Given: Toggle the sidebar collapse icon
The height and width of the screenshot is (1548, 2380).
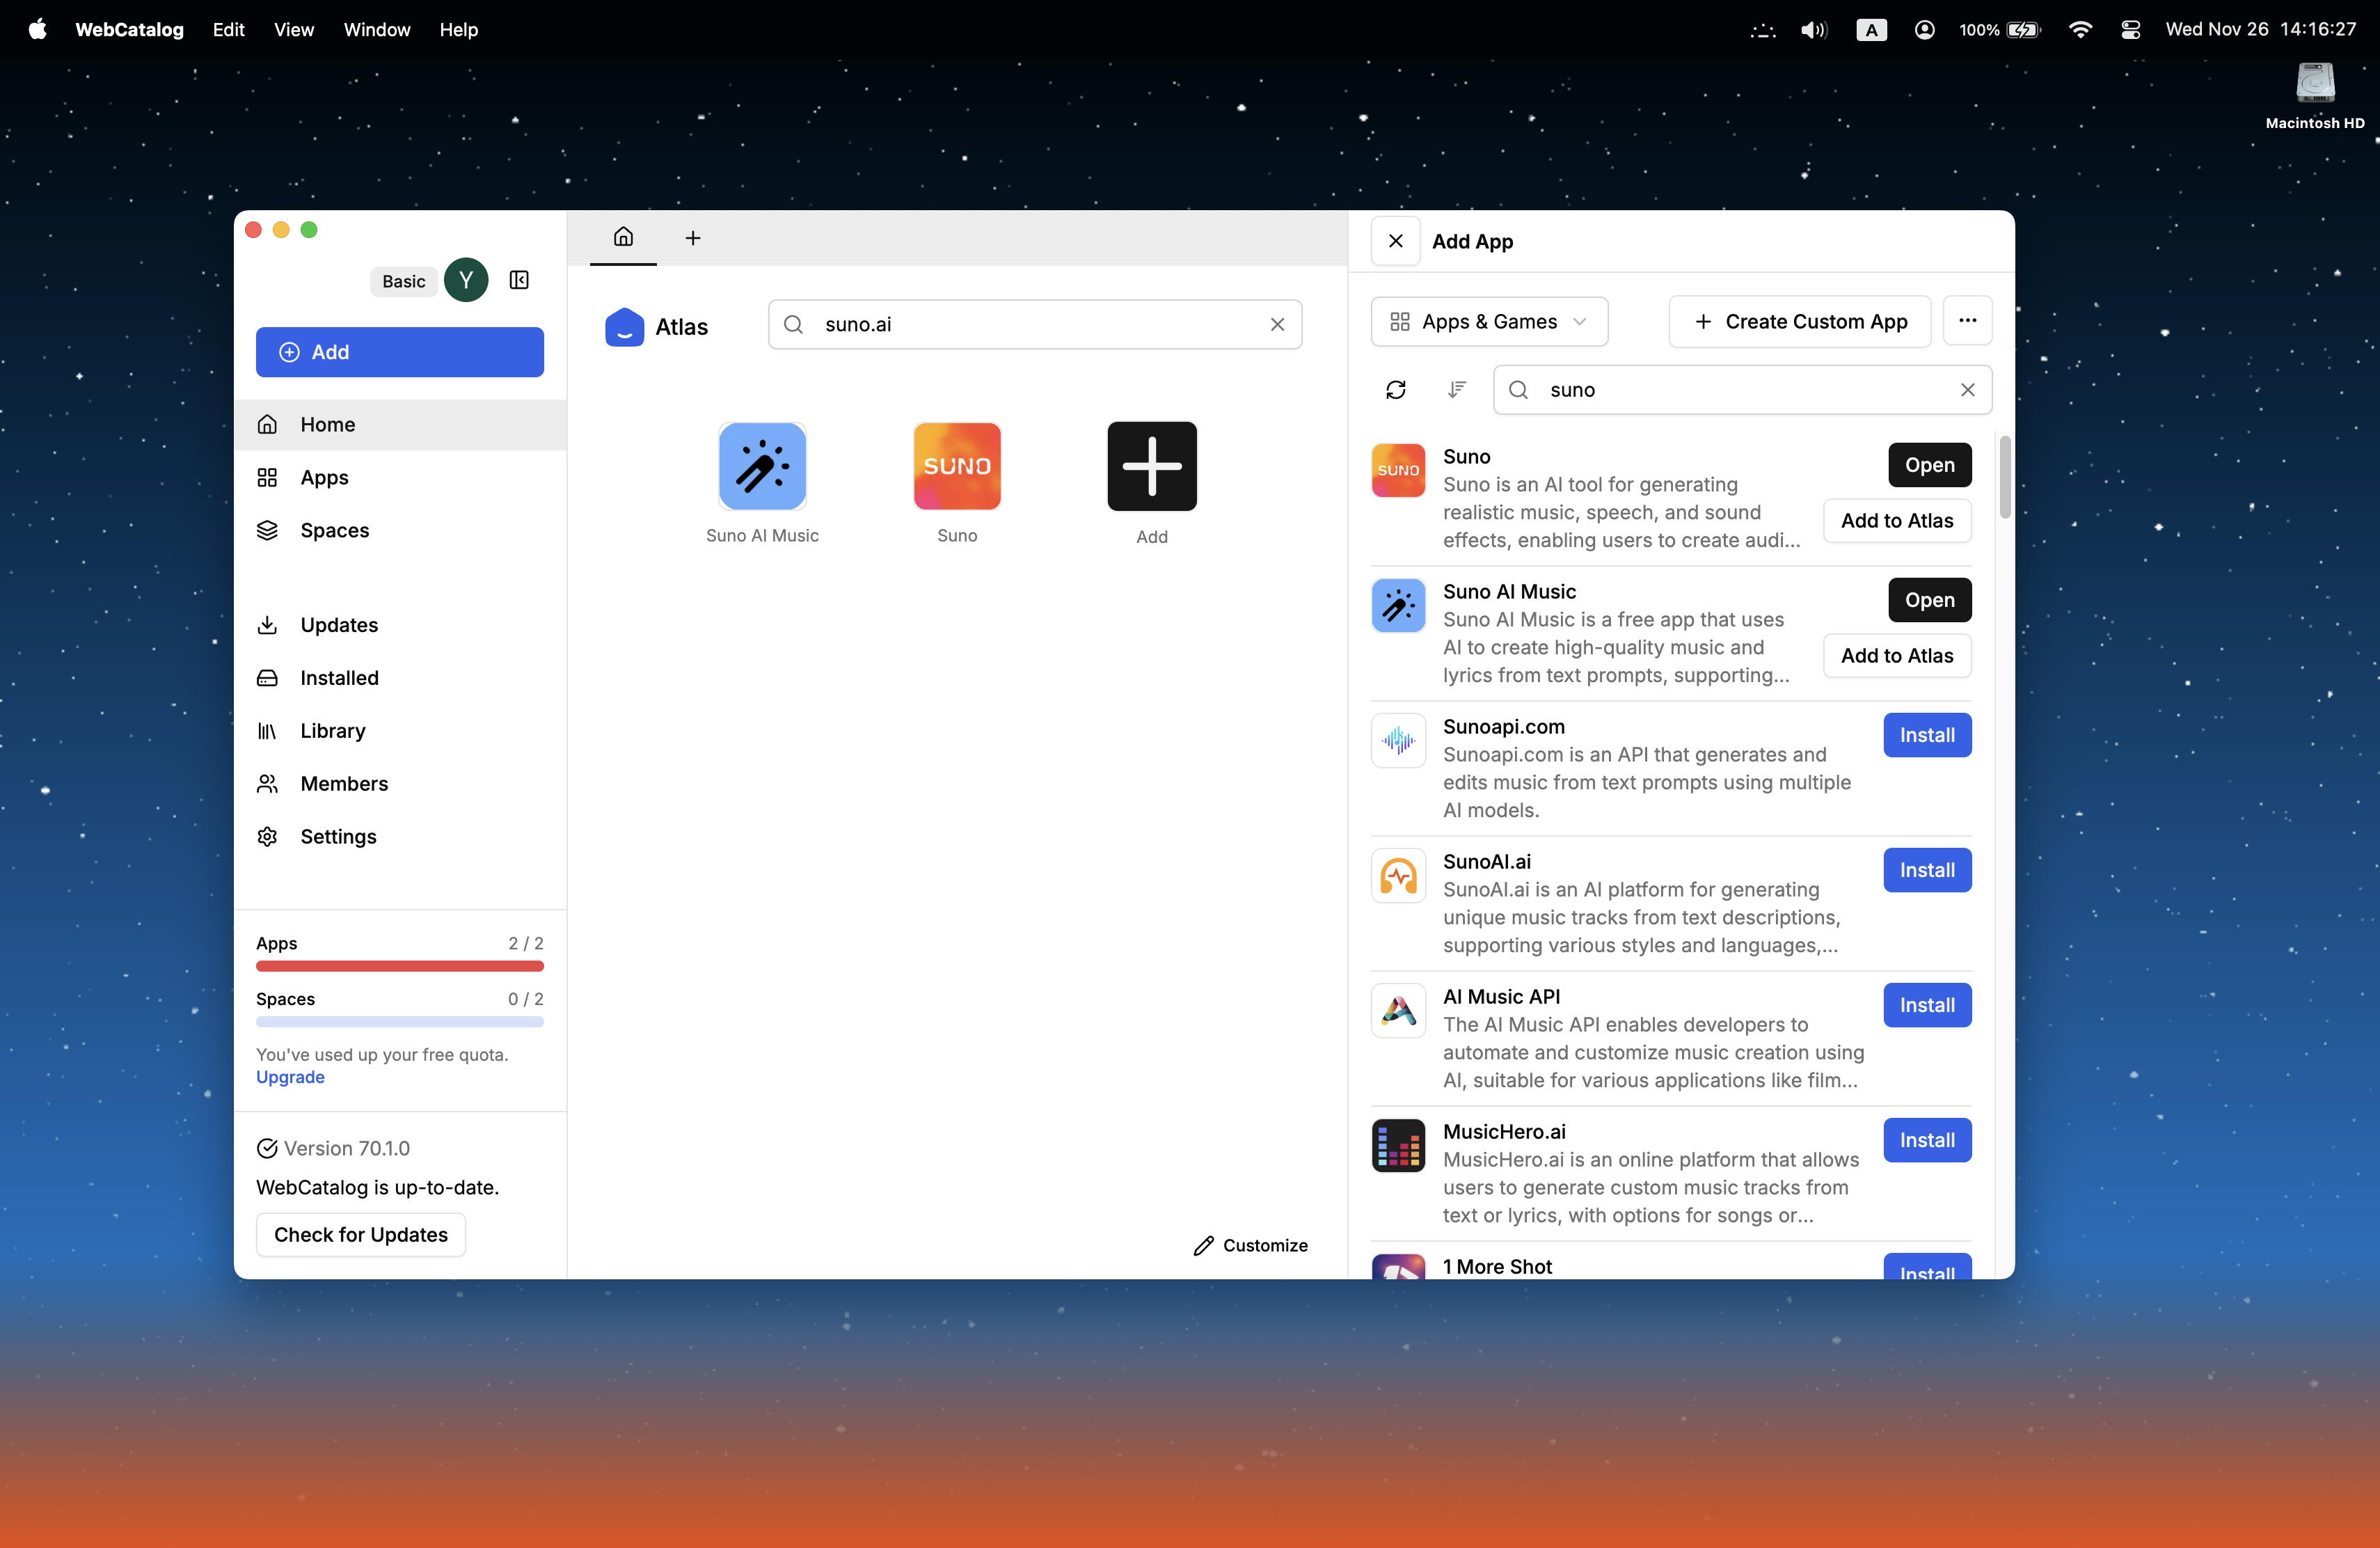Looking at the screenshot, I should pyautogui.click(x=519, y=280).
